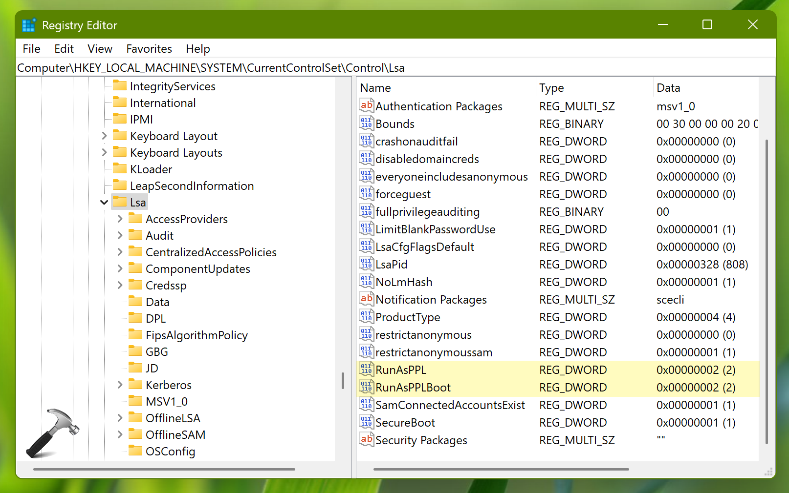Expand the Keyboard Layout key
This screenshot has height=493, width=789.
coord(104,136)
